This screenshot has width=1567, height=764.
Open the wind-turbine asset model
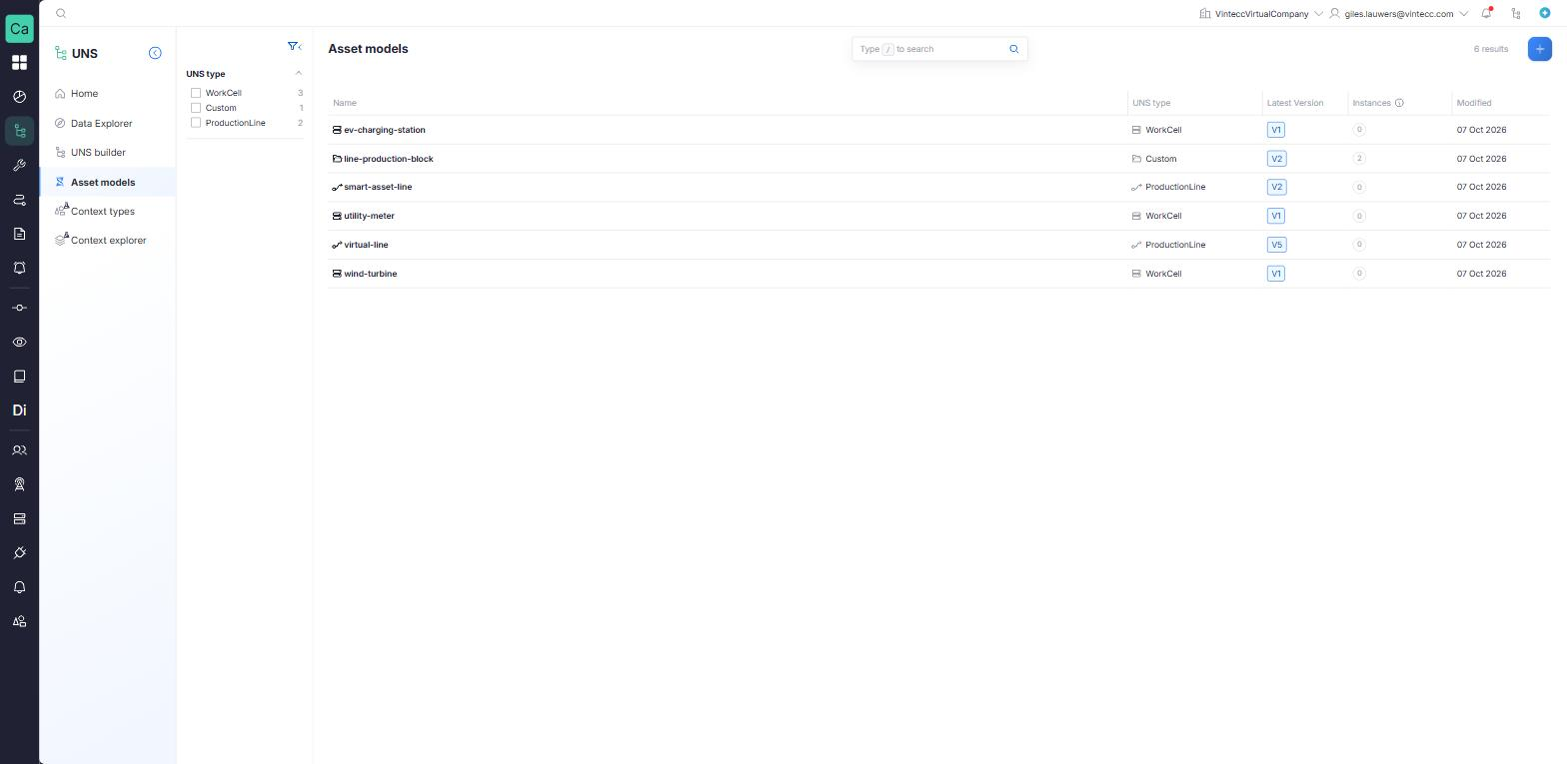370,274
